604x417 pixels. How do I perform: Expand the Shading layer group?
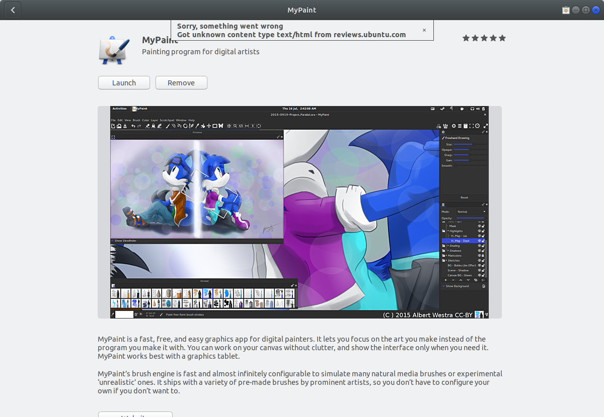(x=447, y=246)
